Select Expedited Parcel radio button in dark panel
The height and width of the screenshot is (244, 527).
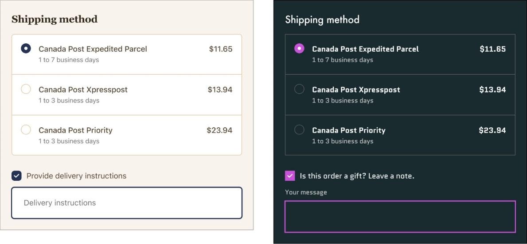(x=299, y=49)
